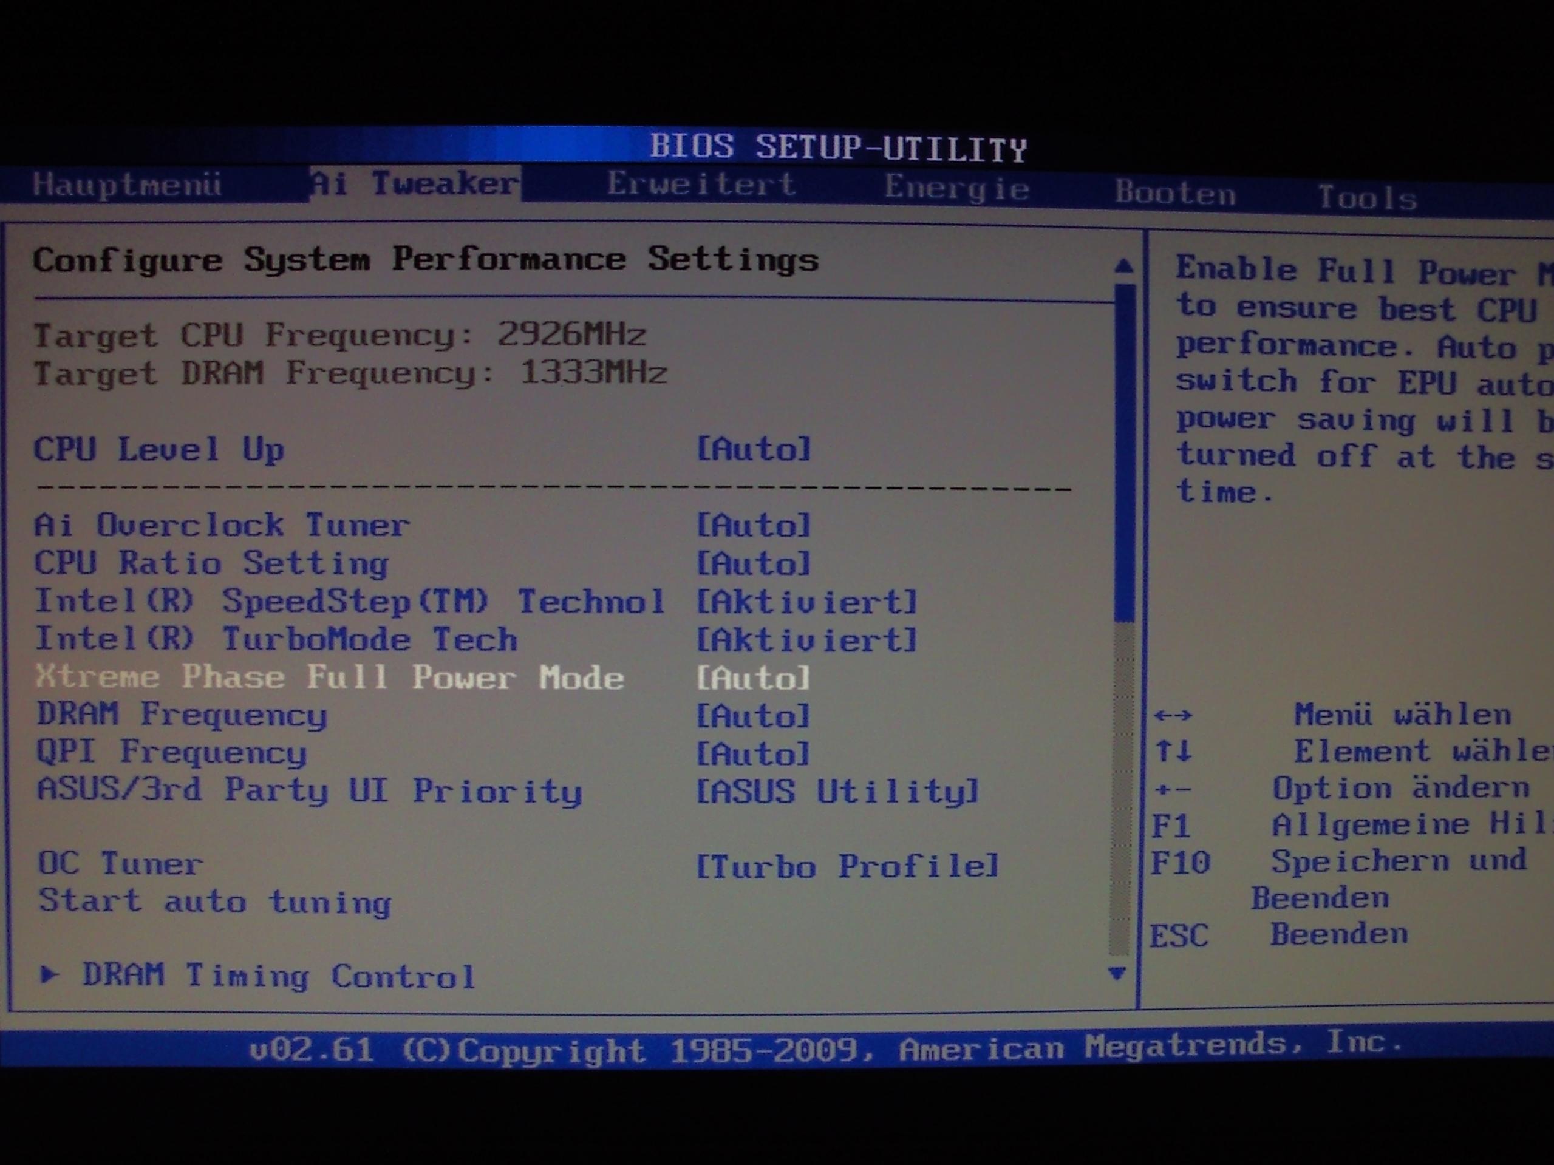Switch to the Hauptmenü tab
Image resolution: width=1554 pixels, height=1165 pixels.
[x=126, y=185]
